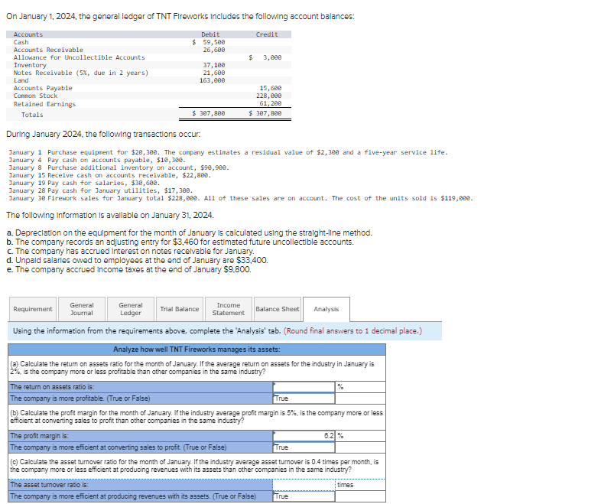Click item c about accrued interest on notes
Image resolution: width=601 pixels, height=504 pixels.
[x=130, y=252]
